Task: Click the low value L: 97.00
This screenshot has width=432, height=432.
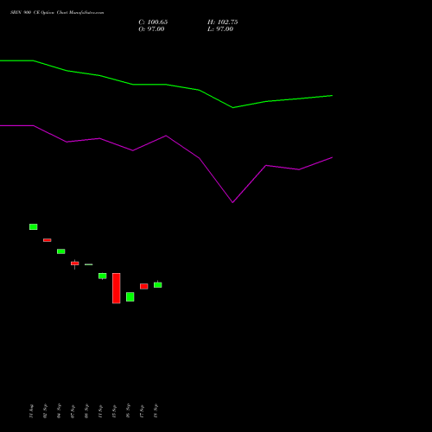Action: 220,29
